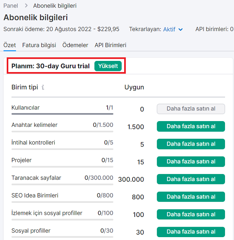The height and width of the screenshot is (240, 234).
Task: Buy more Projeler units
Action: click(x=191, y=162)
